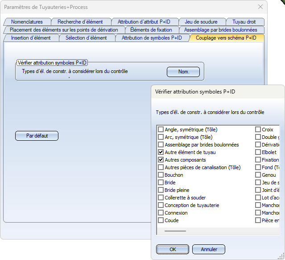Check Autres pièces de canalisation (Tôle)

click(x=161, y=167)
